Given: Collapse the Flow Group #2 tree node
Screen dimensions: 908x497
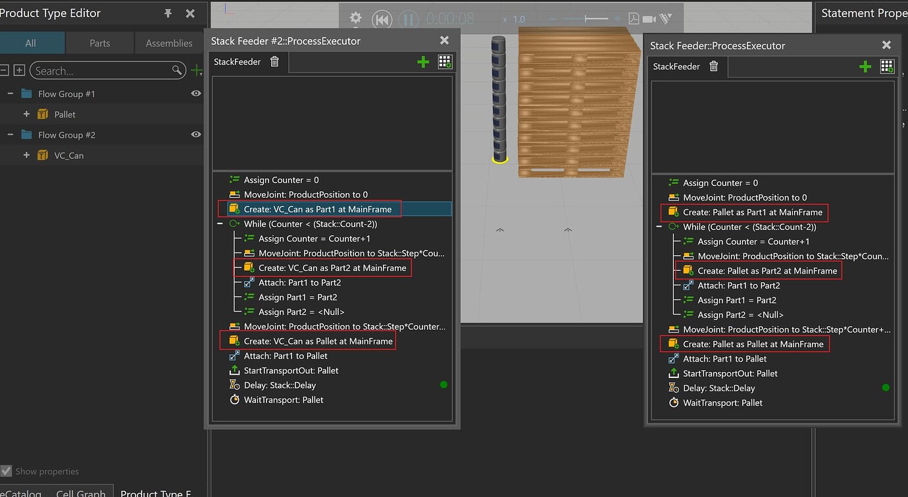Looking at the screenshot, I should [x=10, y=135].
